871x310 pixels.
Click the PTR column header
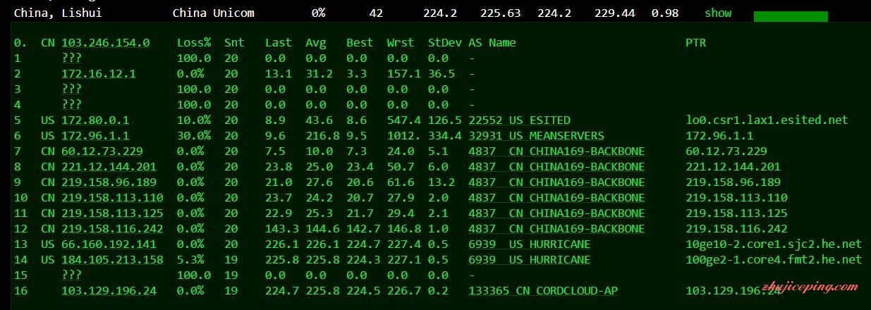tap(695, 43)
